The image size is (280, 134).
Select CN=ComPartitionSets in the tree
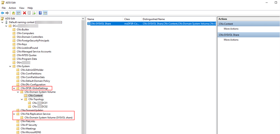(32, 77)
